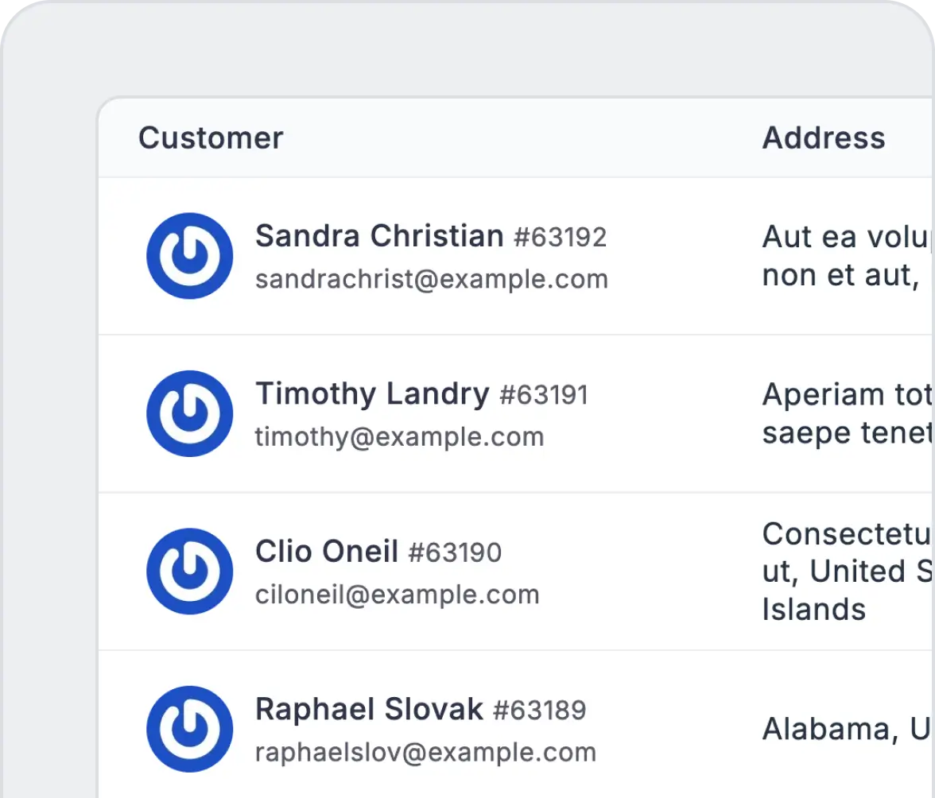The width and height of the screenshot is (935, 798).
Task: Open Timothy Landry's customer name
Action: [x=372, y=393]
